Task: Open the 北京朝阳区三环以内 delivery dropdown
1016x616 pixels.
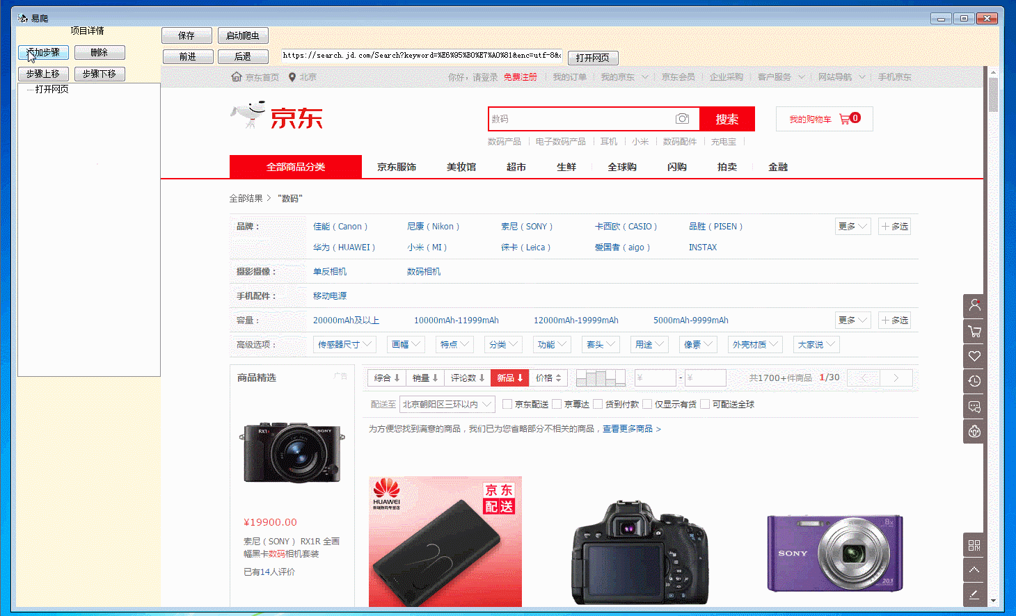Action: pos(447,404)
